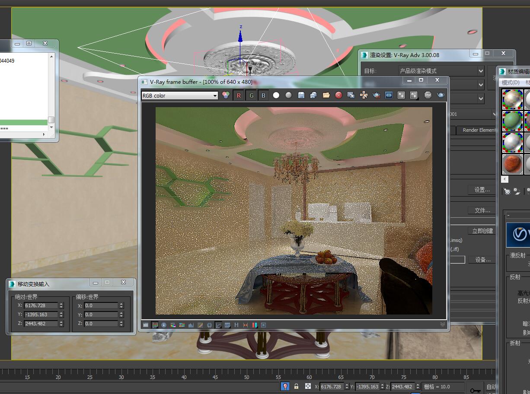Viewport: 530px width, 394px height.
Task: Edit status bar X coordinate field
Action: tap(332, 387)
